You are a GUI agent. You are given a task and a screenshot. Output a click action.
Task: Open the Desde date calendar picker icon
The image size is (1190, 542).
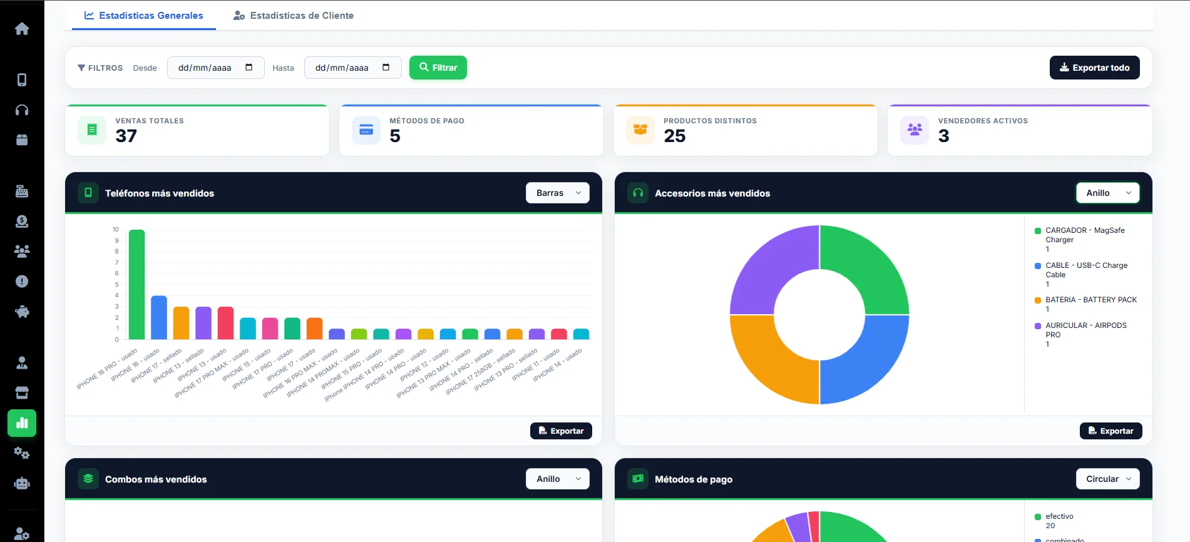click(249, 68)
